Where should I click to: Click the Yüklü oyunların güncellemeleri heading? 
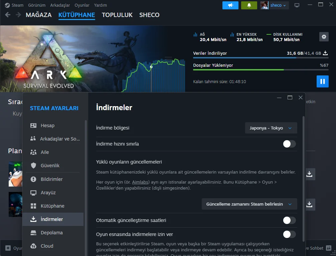coord(129,162)
